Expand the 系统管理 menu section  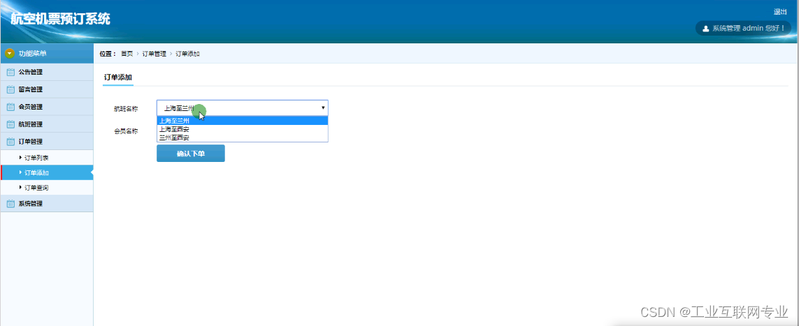click(x=47, y=204)
